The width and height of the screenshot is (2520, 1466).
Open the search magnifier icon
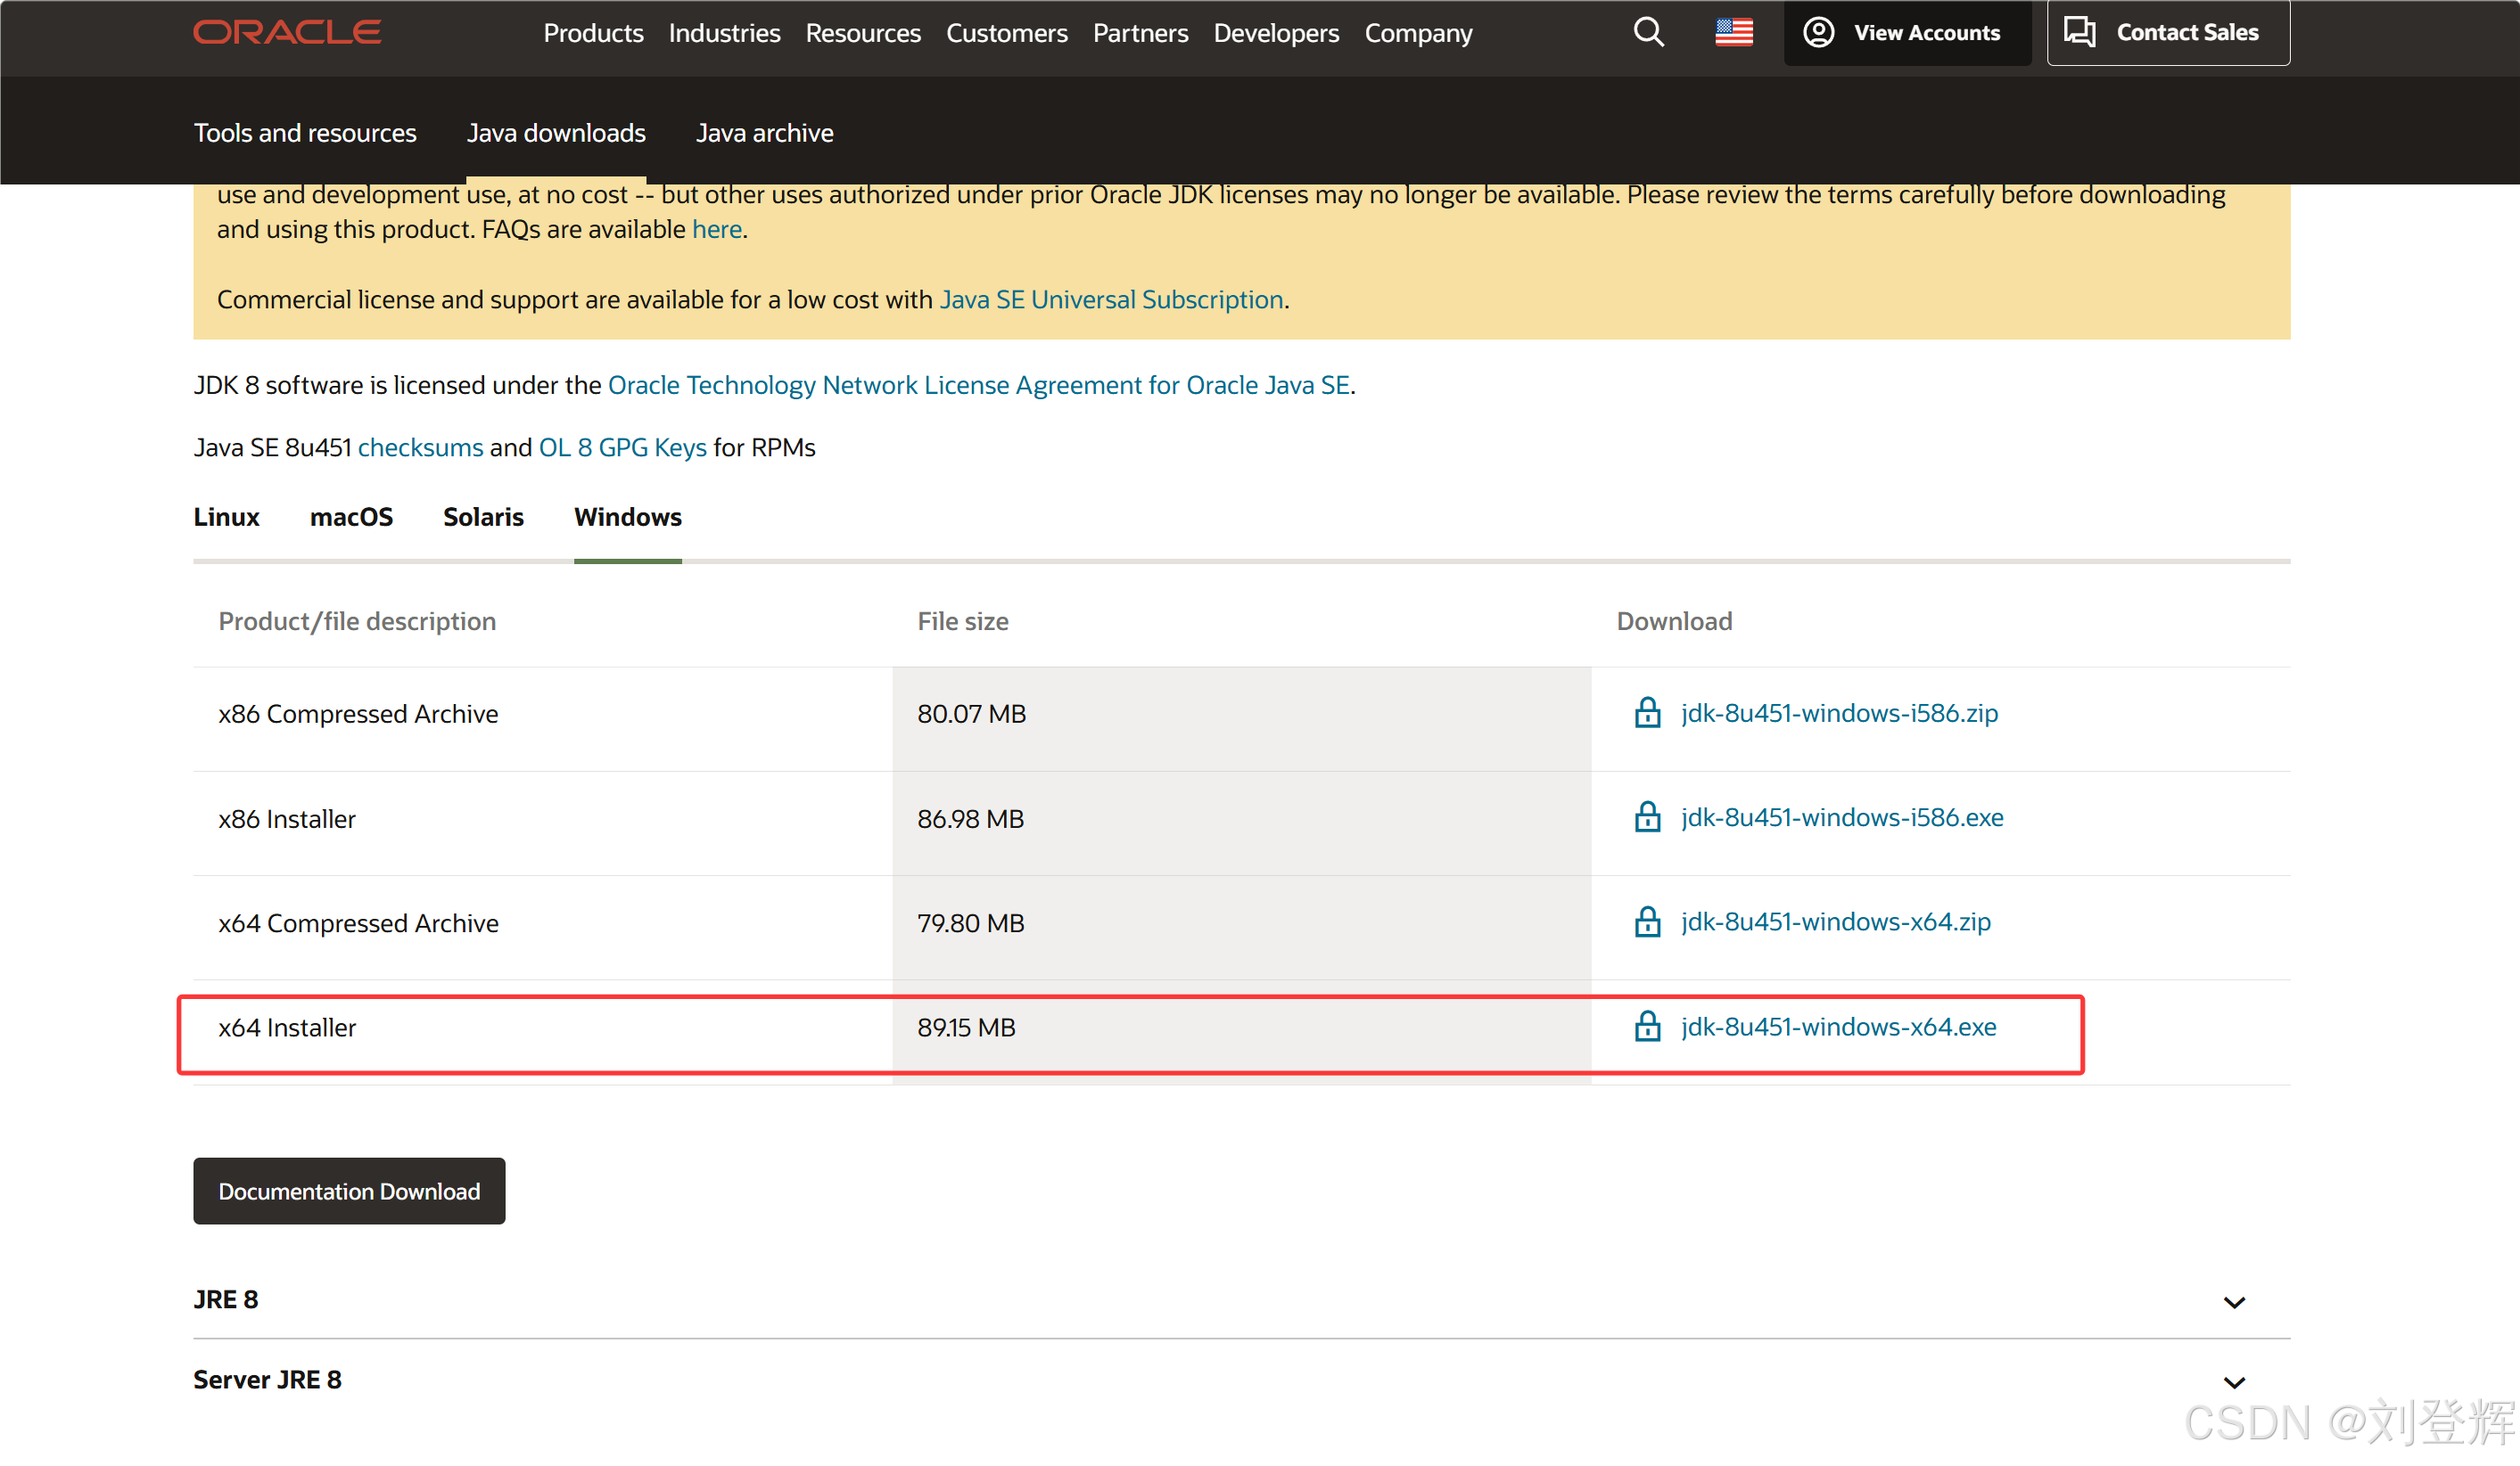click(x=1648, y=32)
